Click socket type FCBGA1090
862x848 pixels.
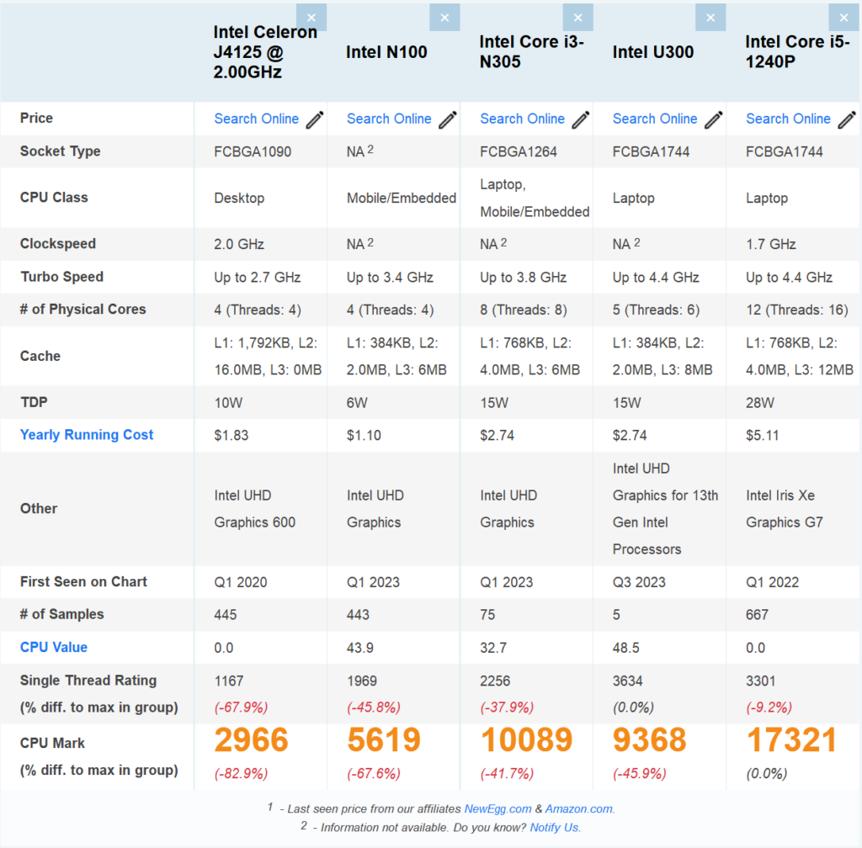pos(253,151)
